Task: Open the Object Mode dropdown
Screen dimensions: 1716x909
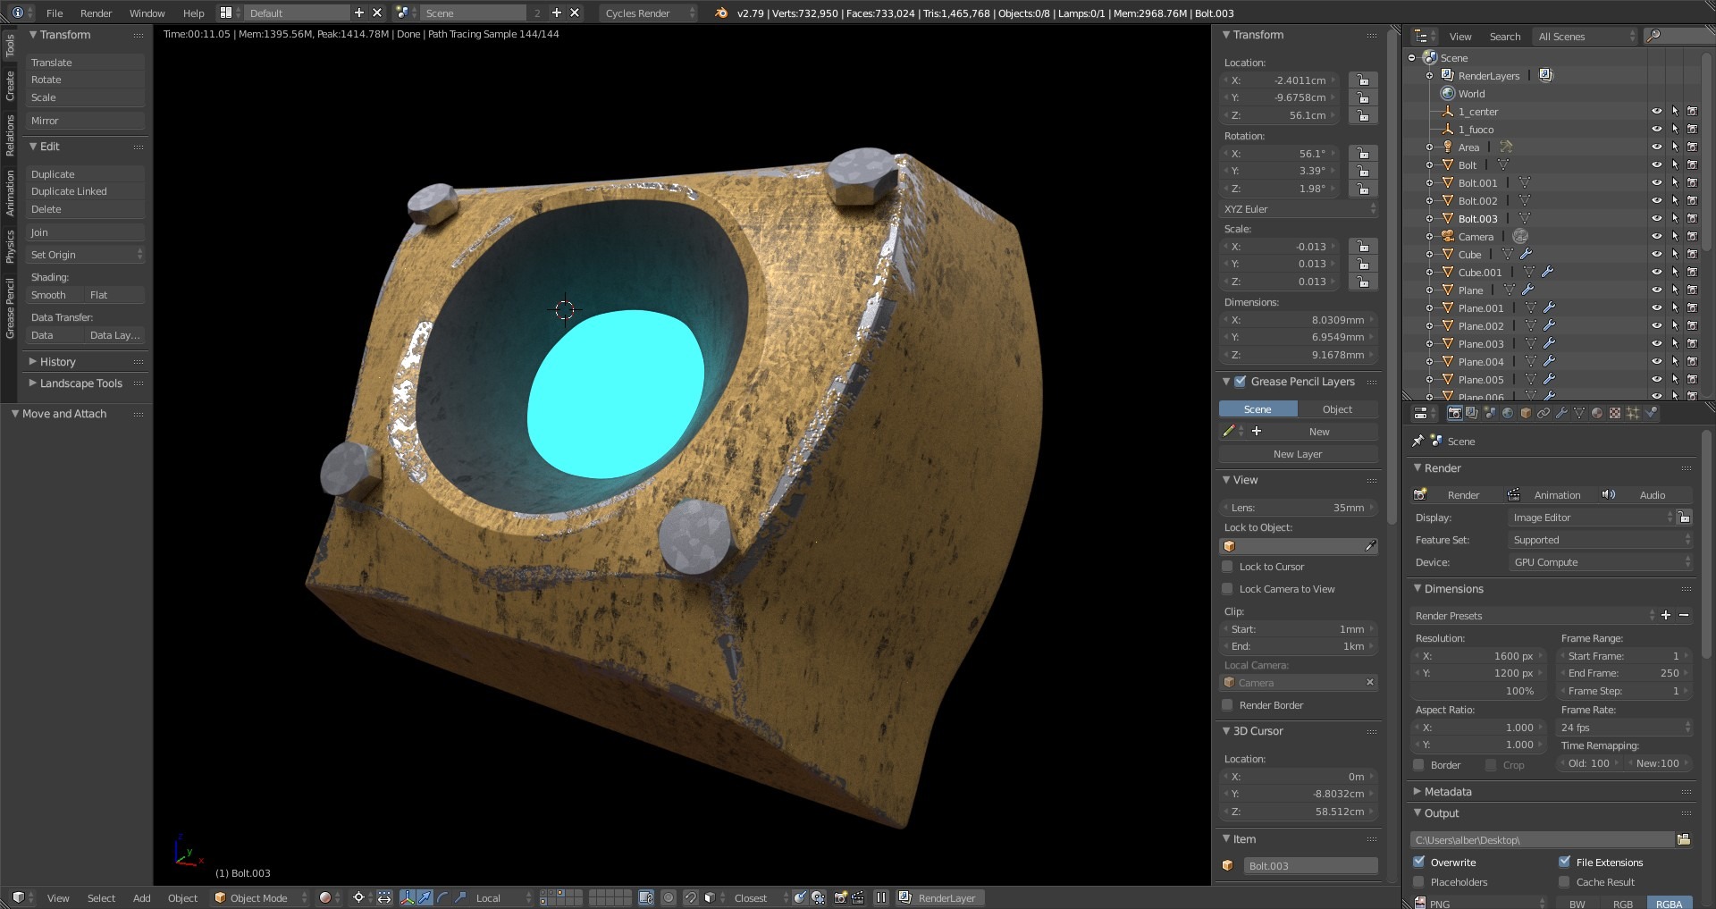Action: [261, 897]
